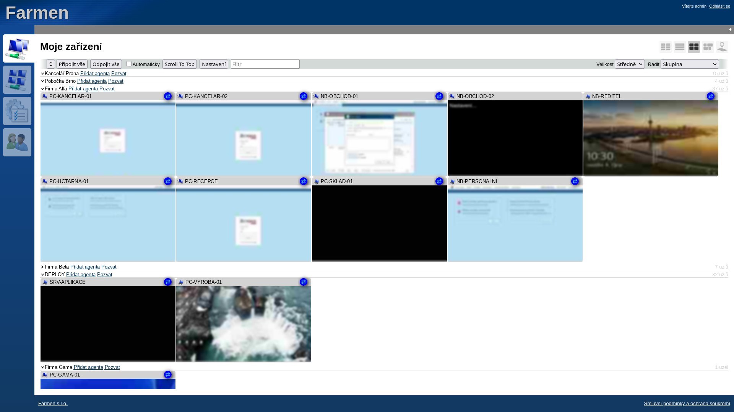Click Pozvat link for DEPLOY group
Viewport: 734px width, 412px height.
pyautogui.click(x=104, y=274)
